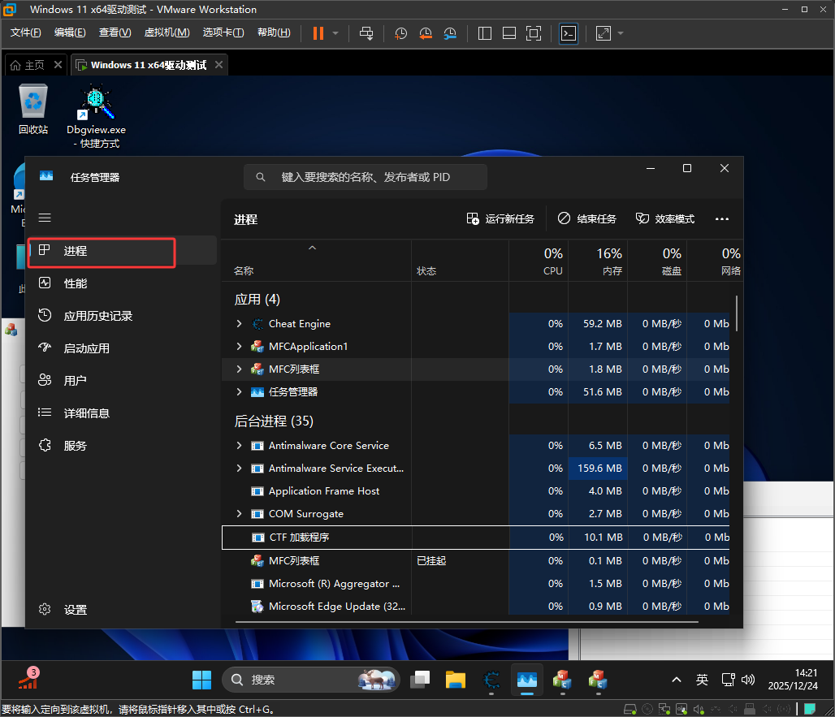The width and height of the screenshot is (835, 717).
Task: Expand the MFCApplication1 process row
Action: [239, 347]
